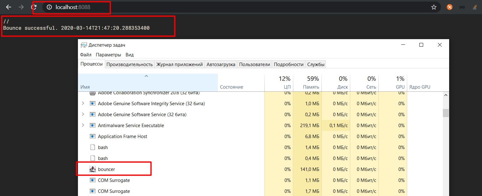Bookmark the page using the star icon
482x196 pixels.
click(434, 7)
